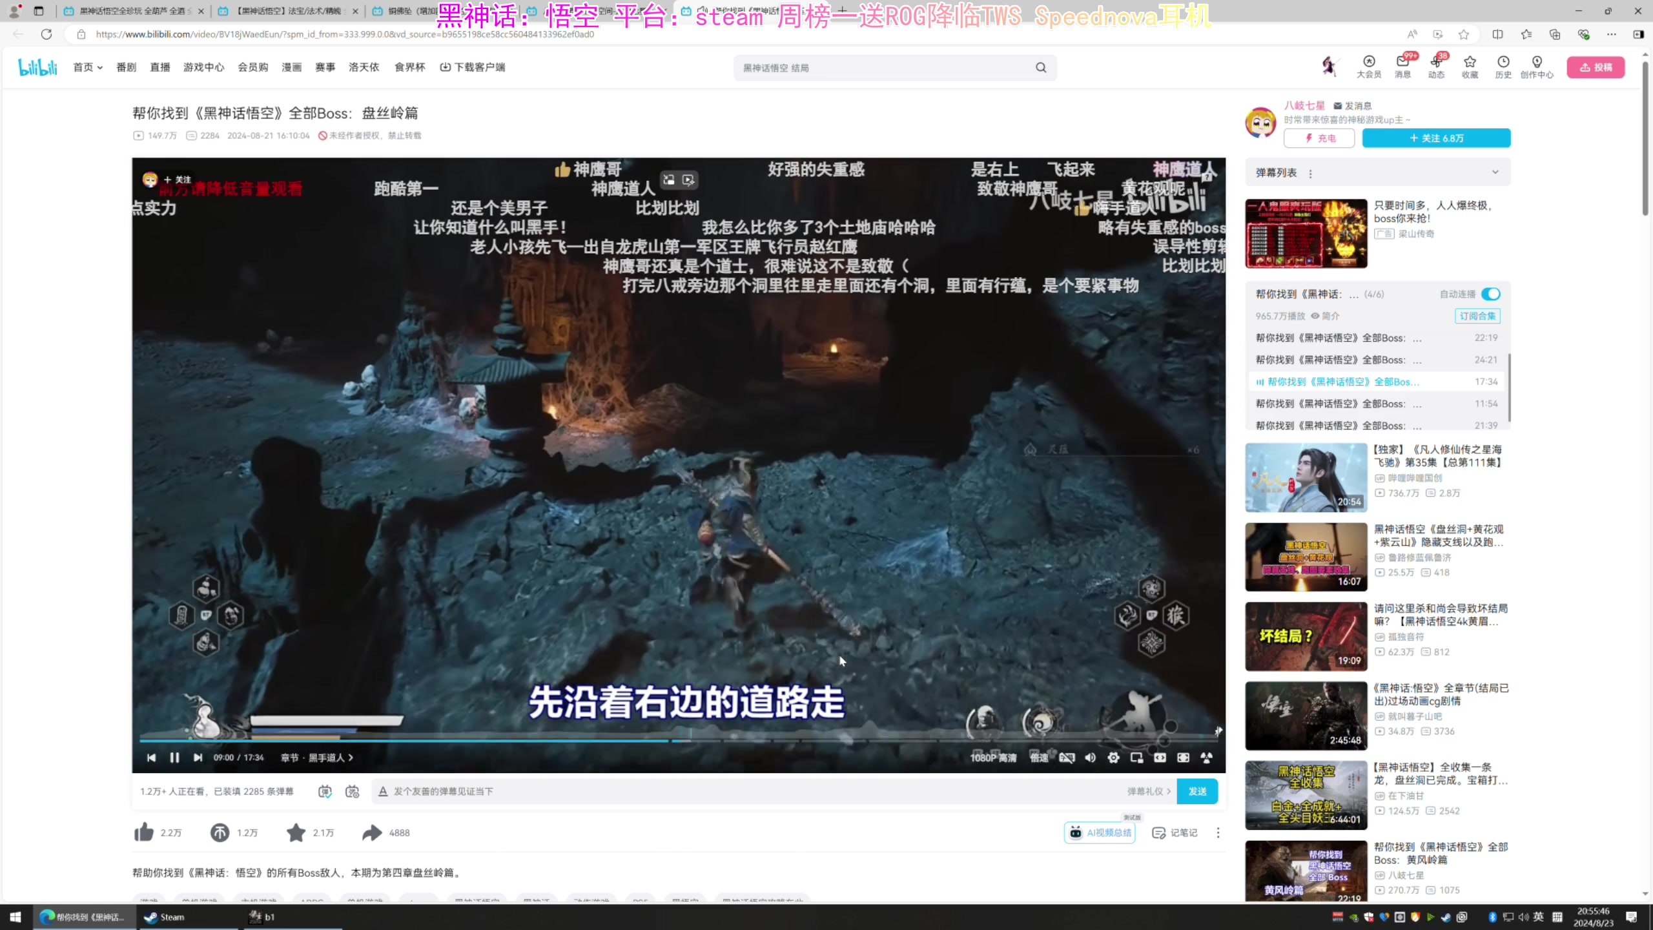The height and width of the screenshot is (930, 1653).
Task: Open 消息 messages icon
Action: [x=1402, y=67]
